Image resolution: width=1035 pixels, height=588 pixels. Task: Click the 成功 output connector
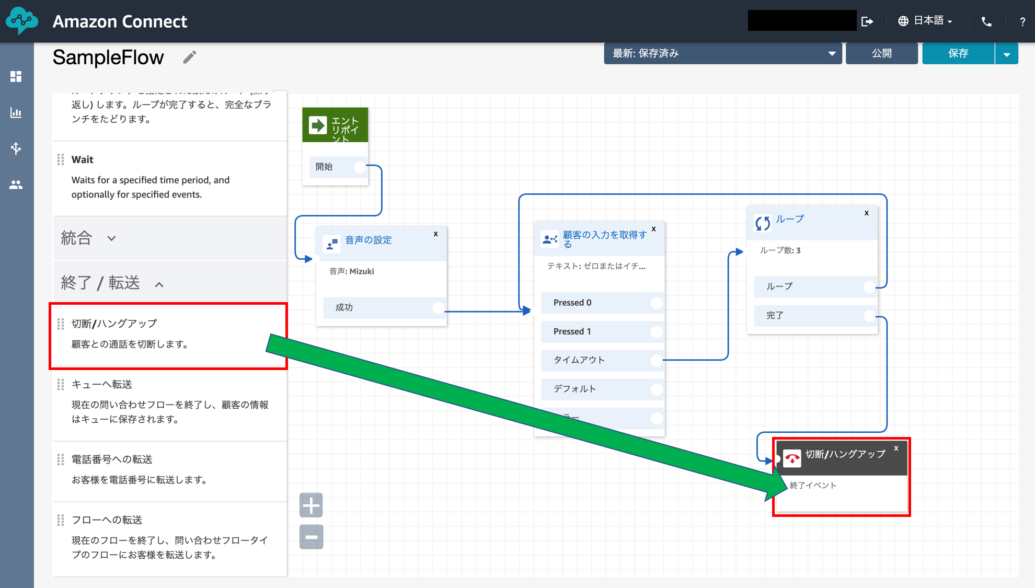439,308
